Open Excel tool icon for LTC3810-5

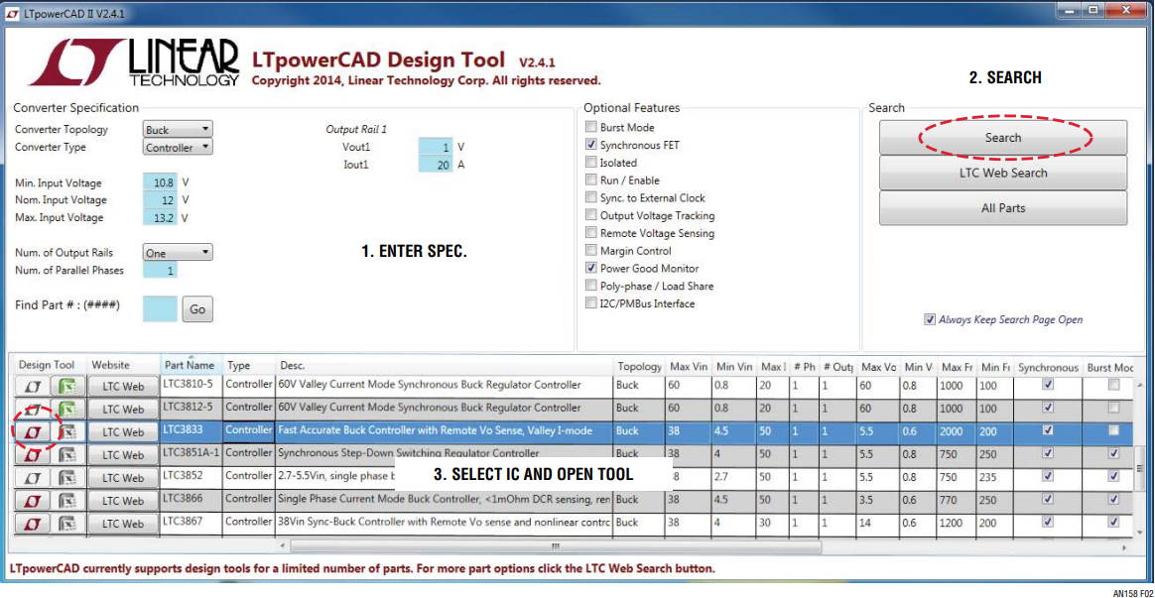tap(67, 386)
